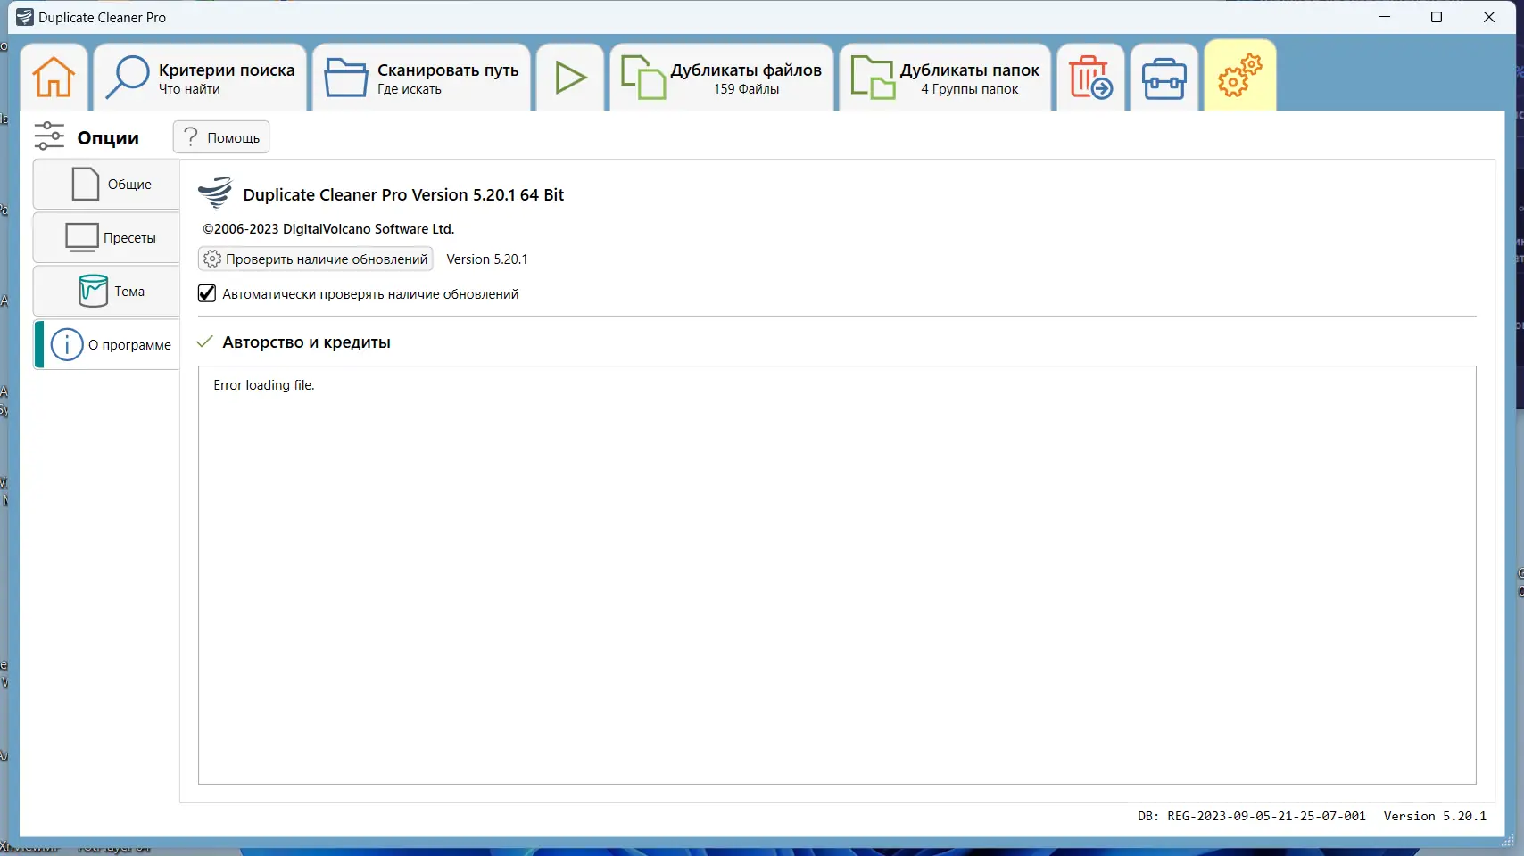Click the Помощь button
The image size is (1524, 856).
tap(221, 137)
